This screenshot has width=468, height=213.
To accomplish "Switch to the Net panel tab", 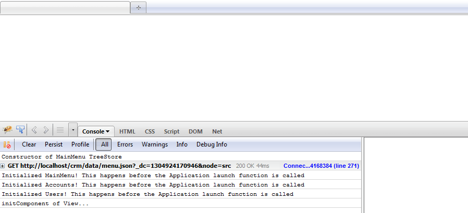I will (x=217, y=131).
